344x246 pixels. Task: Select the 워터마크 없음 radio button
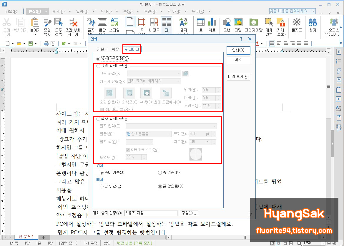pos(98,59)
